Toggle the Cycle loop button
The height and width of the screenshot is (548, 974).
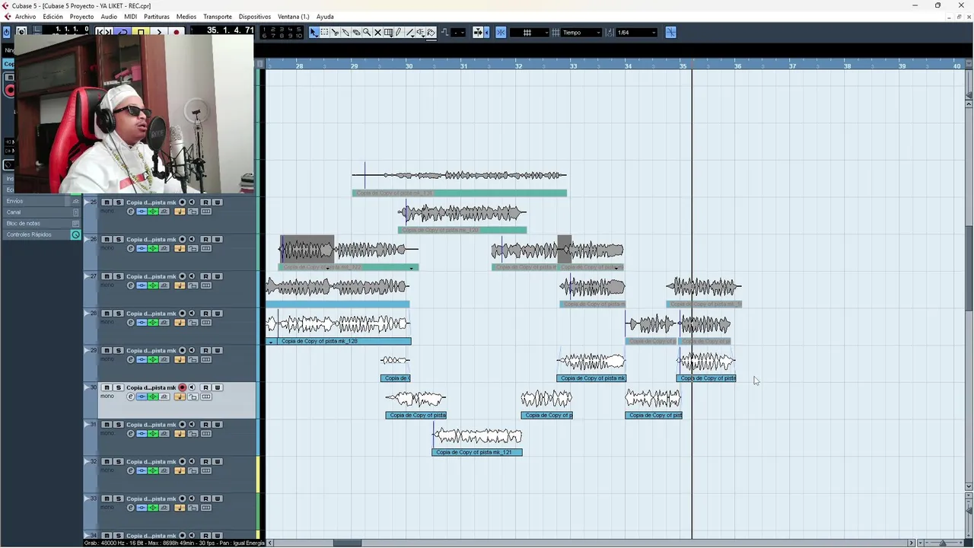(123, 32)
